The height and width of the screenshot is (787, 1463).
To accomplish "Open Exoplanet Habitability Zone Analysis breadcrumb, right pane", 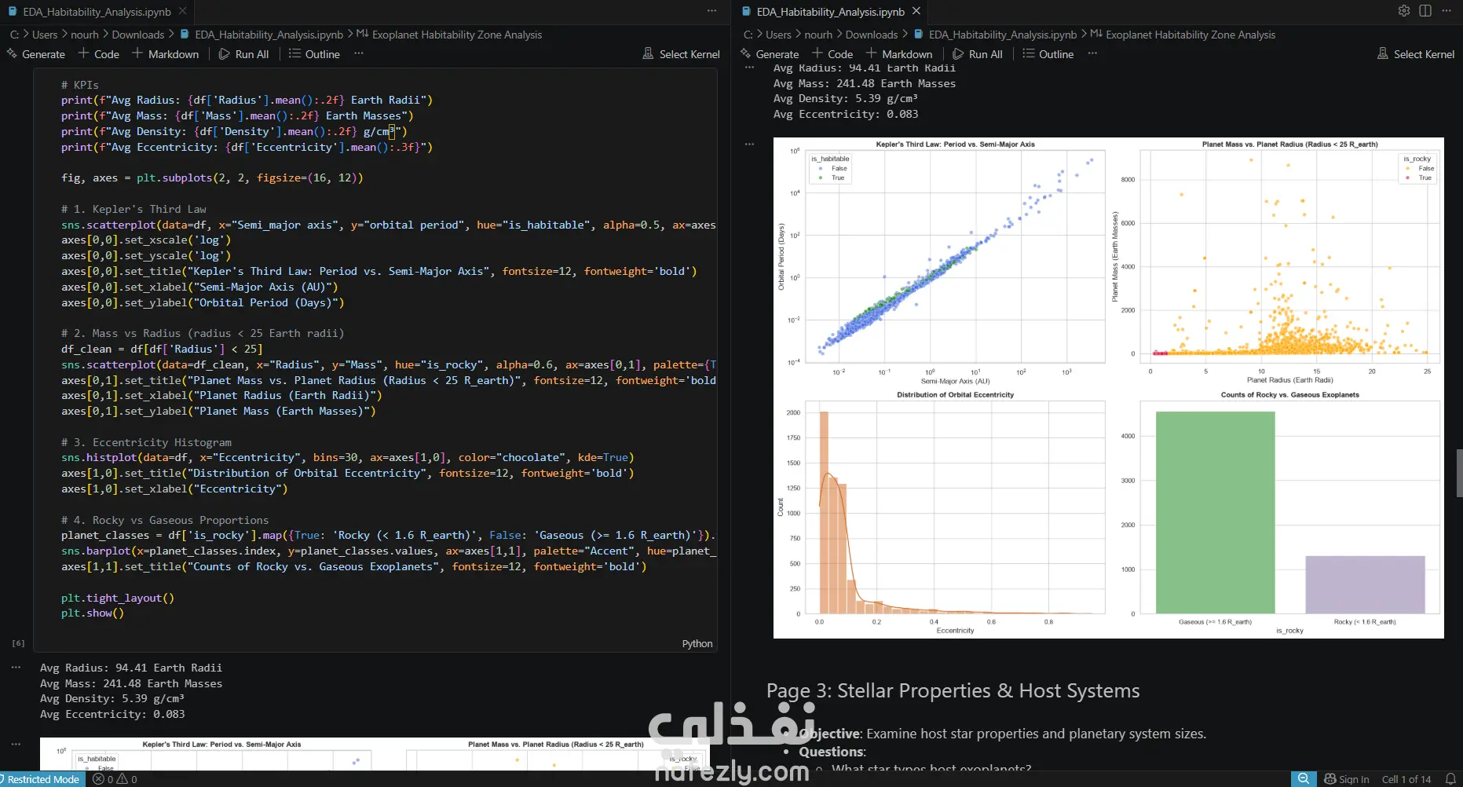I will 1183,35.
